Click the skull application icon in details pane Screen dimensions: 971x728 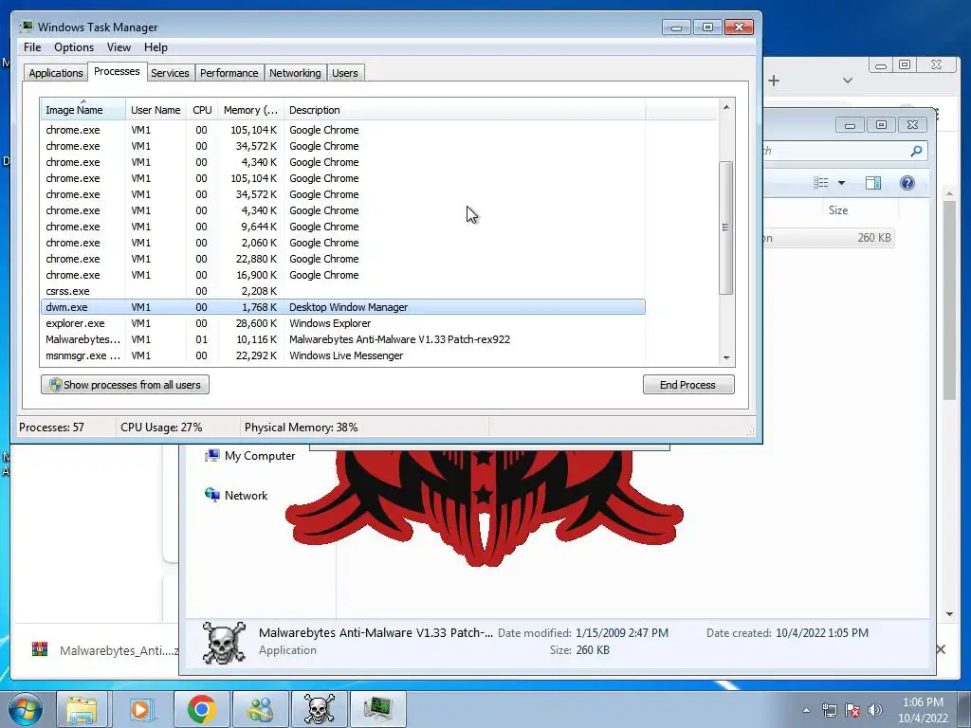(224, 643)
